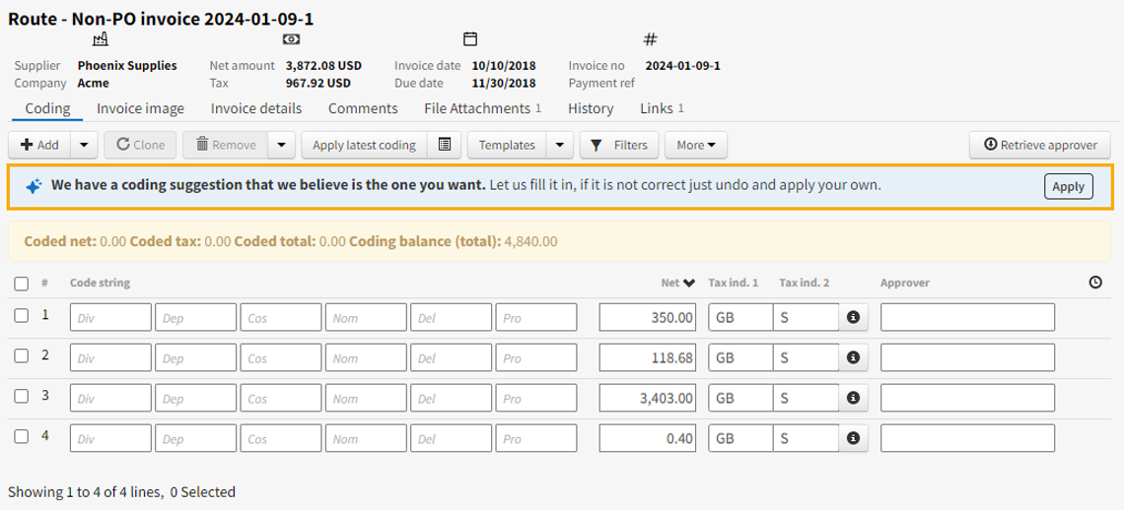Click the Approver column header

pyautogui.click(x=905, y=283)
